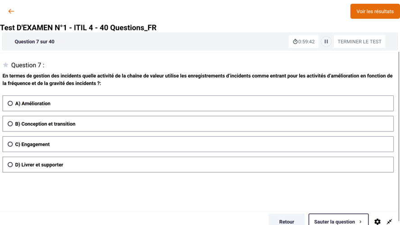This screenshot has width=400, height=225.
Task: Click the Engagement answer text
Action: pyautogui.click(x=36, y=144)
